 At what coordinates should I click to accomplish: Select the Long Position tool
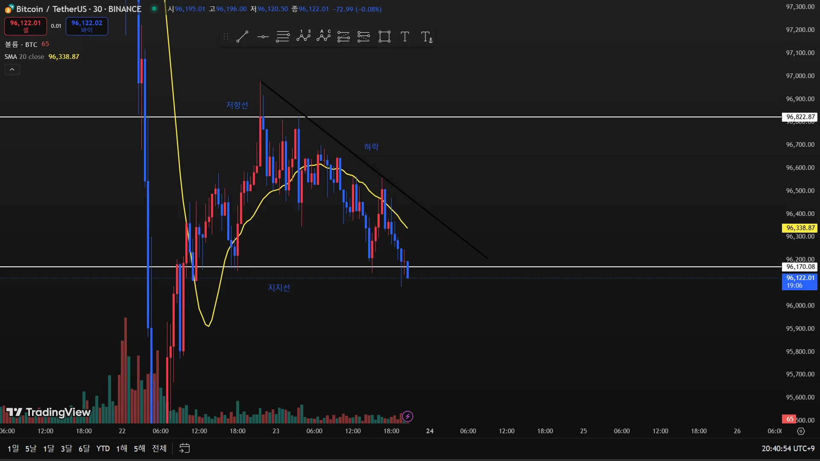(343, 37)
